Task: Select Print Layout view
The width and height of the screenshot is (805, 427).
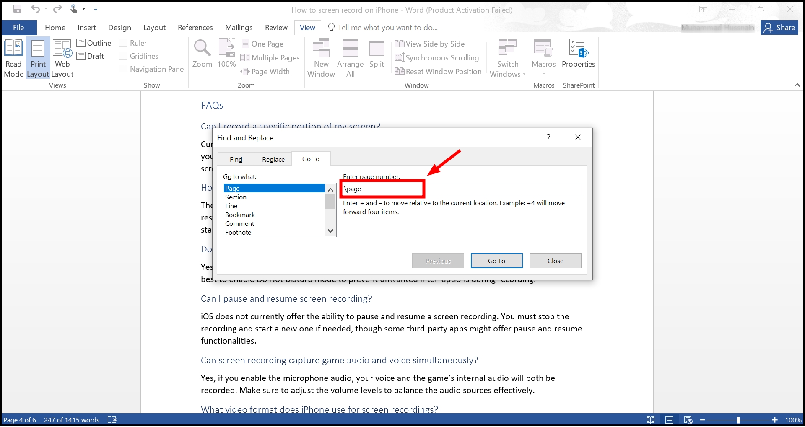Action: click(x=38, y=59)
